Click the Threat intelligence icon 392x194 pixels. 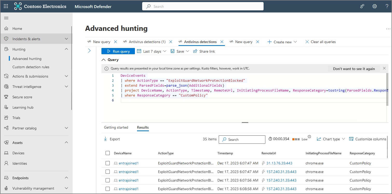[6, 87]
